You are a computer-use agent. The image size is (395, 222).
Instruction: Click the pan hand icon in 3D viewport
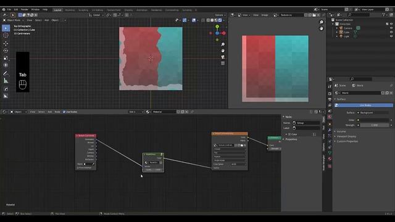(223, 51)
